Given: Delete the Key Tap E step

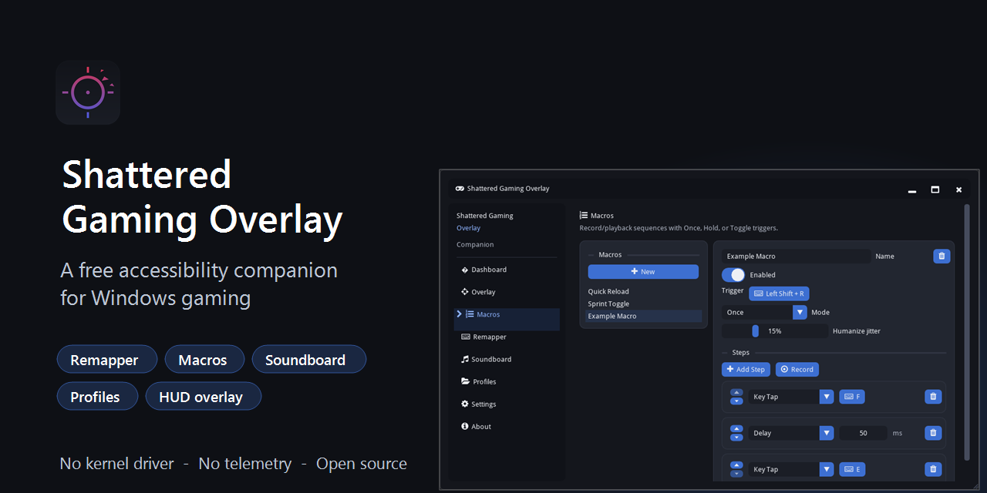Looking at the screenshot, I should (933, 469).
